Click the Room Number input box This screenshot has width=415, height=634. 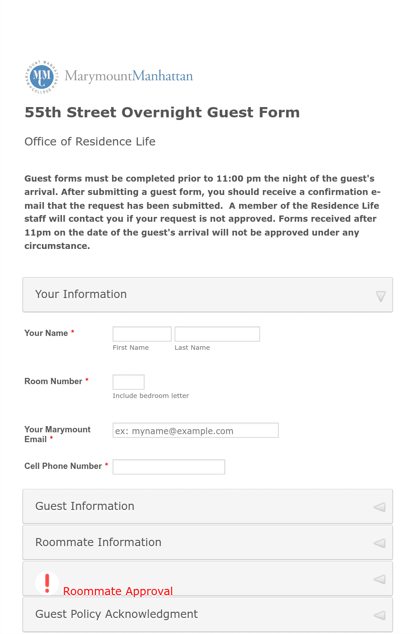(128, 381)
